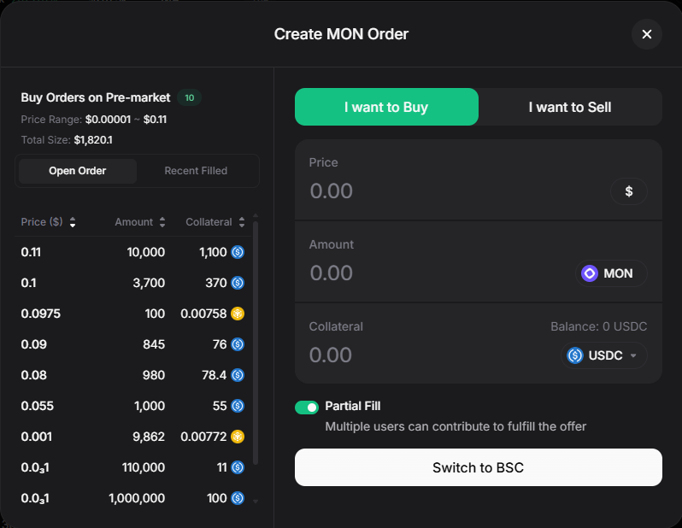Switch to the Open Order tab

78,171
